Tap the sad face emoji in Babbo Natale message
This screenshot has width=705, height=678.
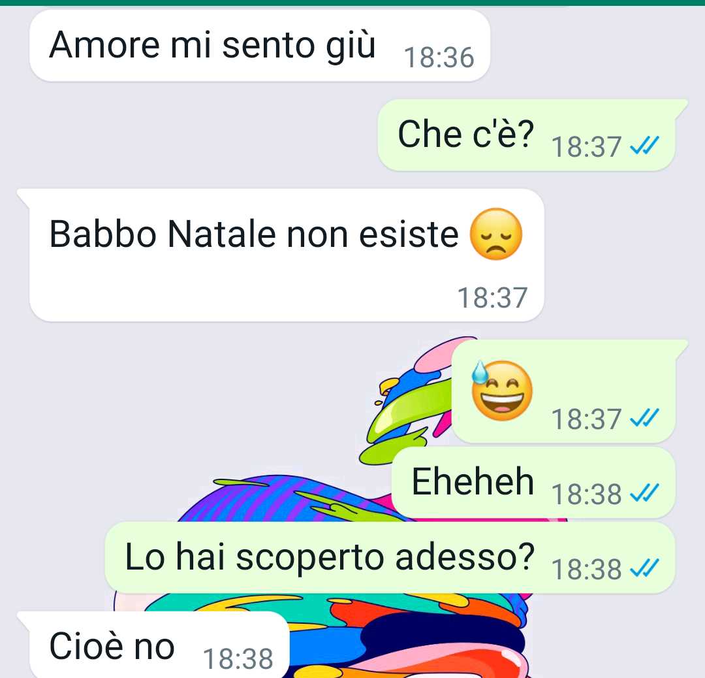496,234
